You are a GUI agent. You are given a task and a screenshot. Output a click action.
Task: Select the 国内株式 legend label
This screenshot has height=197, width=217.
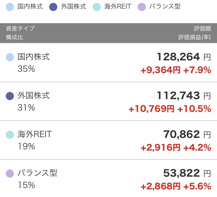click(x=30, y=6)
